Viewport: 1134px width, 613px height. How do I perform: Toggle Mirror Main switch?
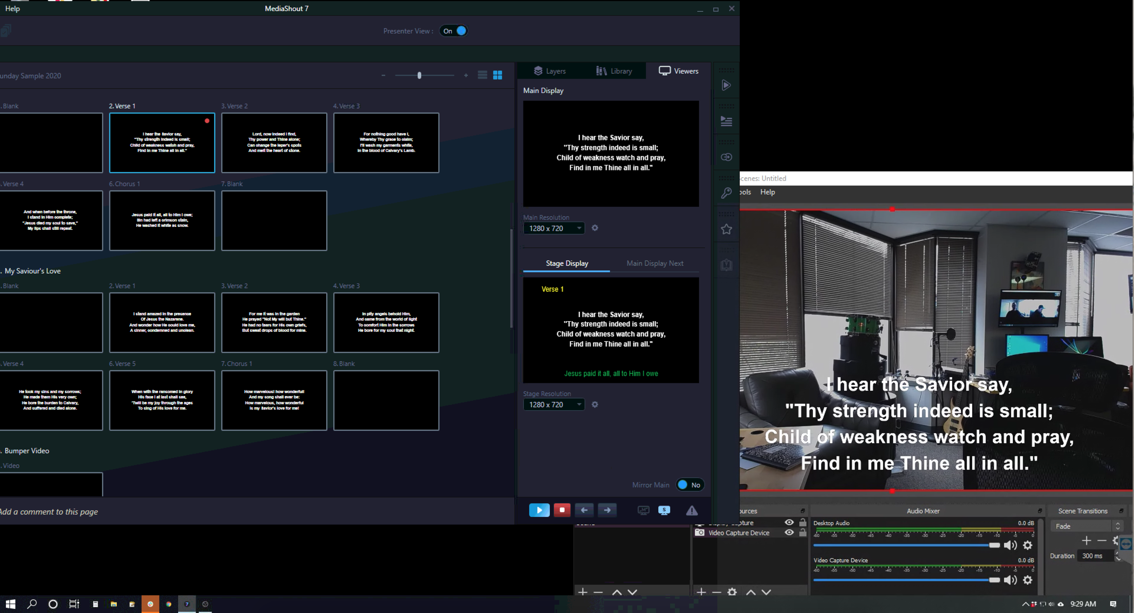(689, 485)
